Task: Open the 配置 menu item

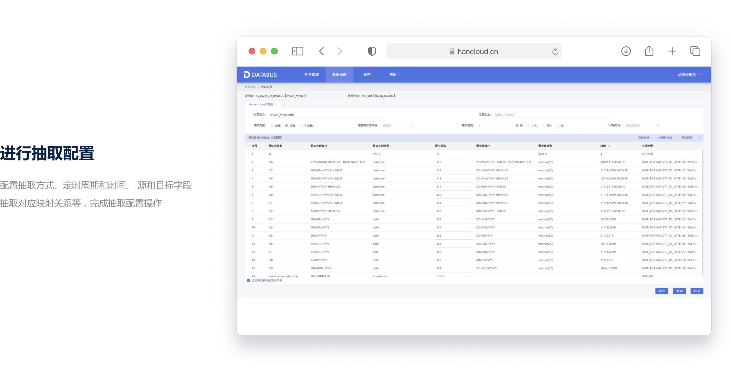Action: [x=367, y=75]
